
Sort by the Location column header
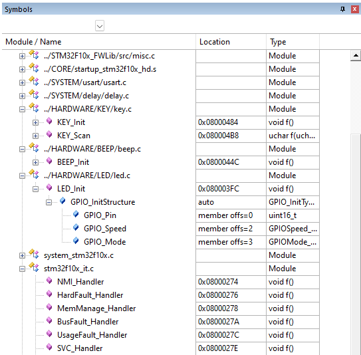[231, 42]
